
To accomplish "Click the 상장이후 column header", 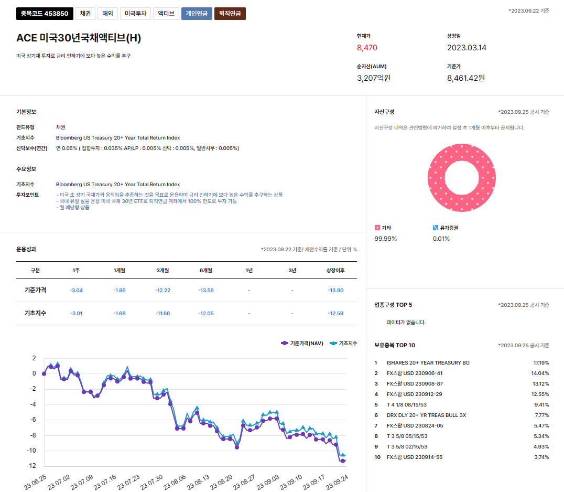I will [335, 270].
